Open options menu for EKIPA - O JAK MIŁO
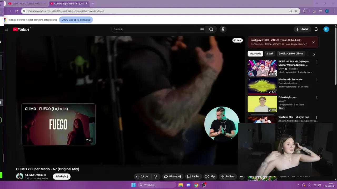This screenshot has width=337, height=189. 317,62
